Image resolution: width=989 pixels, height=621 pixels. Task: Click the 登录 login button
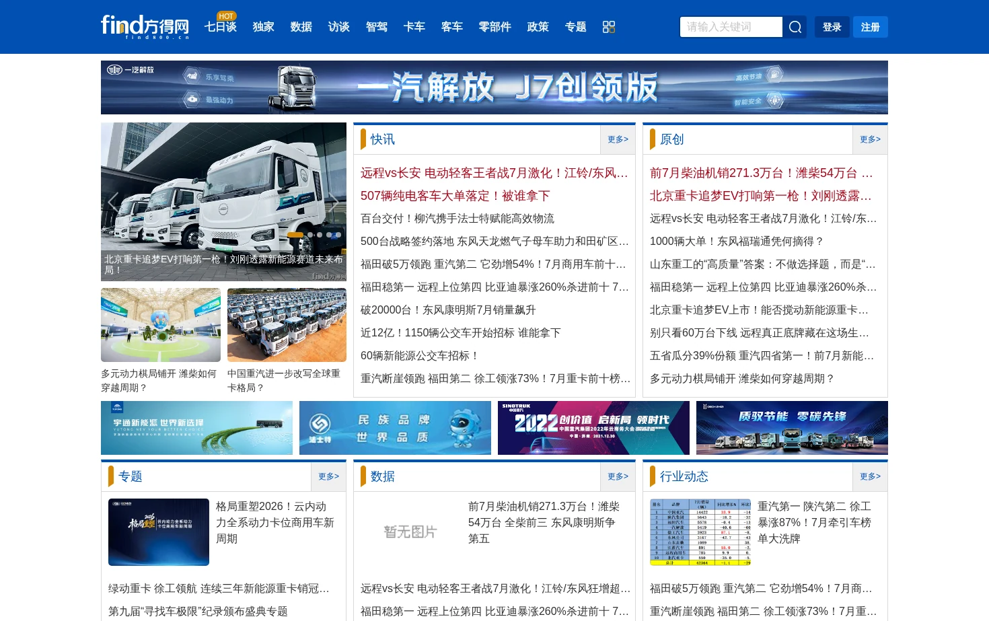point(832,27)
